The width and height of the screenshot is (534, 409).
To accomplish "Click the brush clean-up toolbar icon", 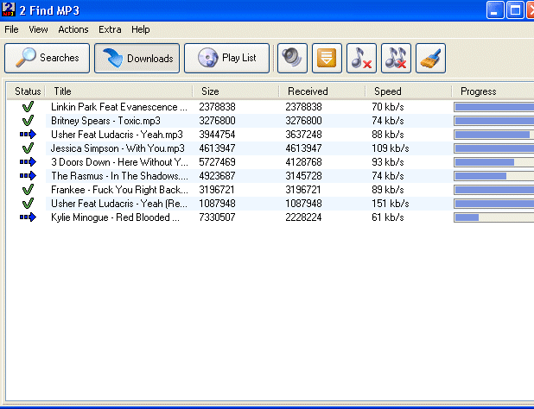I will [430, 58].
